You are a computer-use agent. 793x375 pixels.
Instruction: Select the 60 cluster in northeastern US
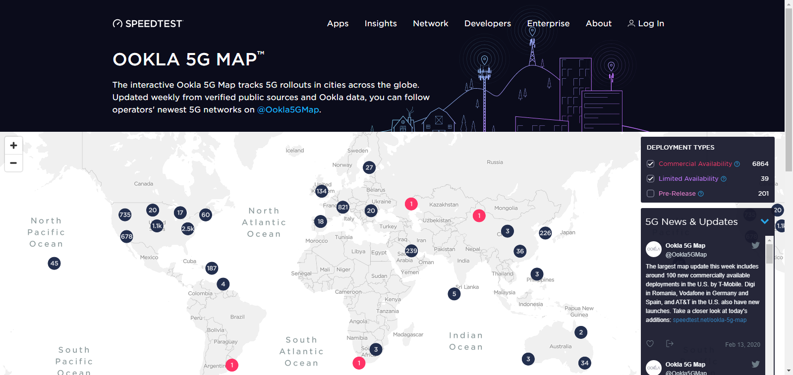point(206,214)
